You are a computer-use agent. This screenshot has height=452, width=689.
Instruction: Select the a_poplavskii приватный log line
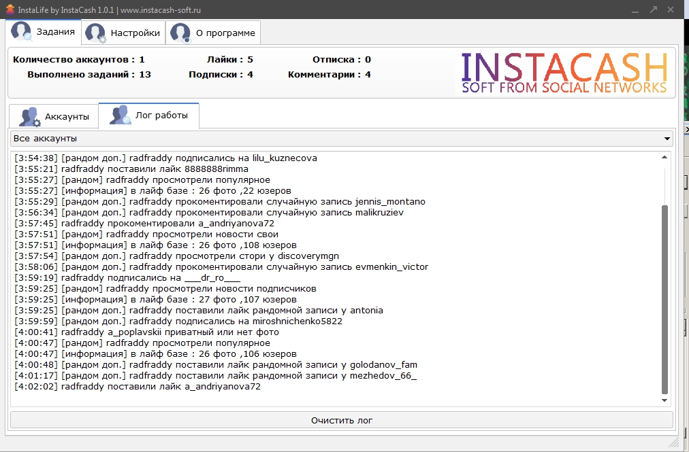[x=146, y=332]
